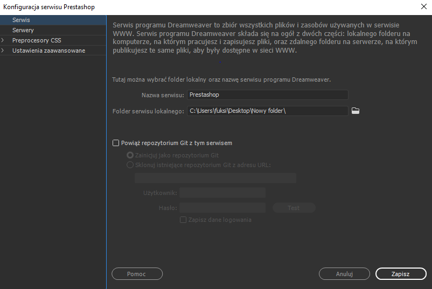Edit the Folder serwisu lokalnego path
The height and width of the screenshot is (289, 432).
pyautogui.click(x=268, y=111)
